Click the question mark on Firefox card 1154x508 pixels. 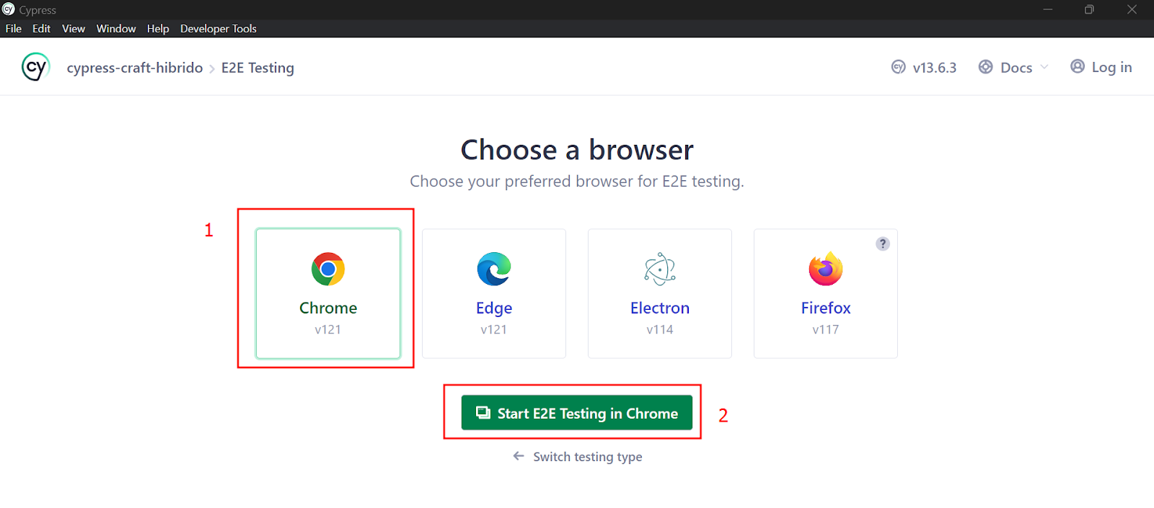pos(883,244)
